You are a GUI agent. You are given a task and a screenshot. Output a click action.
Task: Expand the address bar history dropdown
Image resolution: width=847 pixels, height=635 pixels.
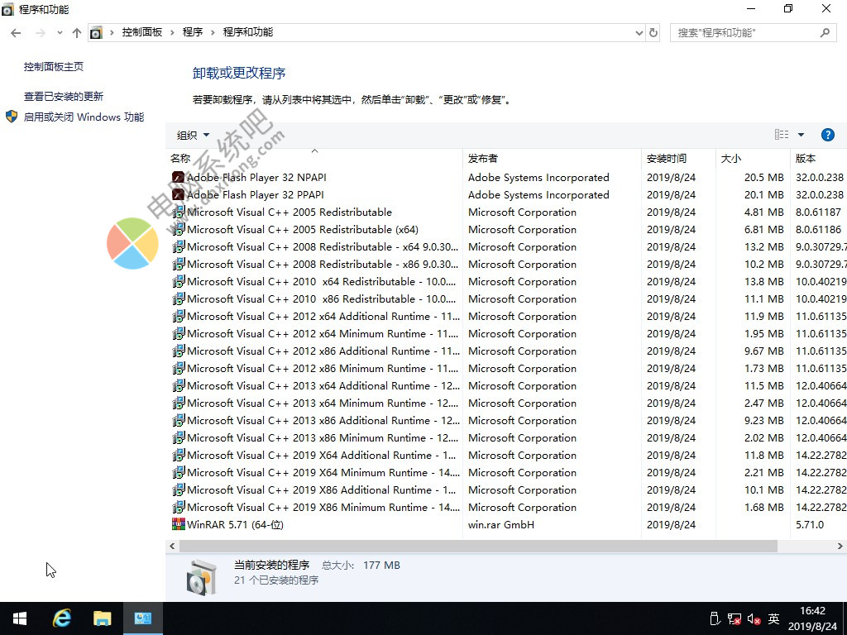click(x=639, y=33)
